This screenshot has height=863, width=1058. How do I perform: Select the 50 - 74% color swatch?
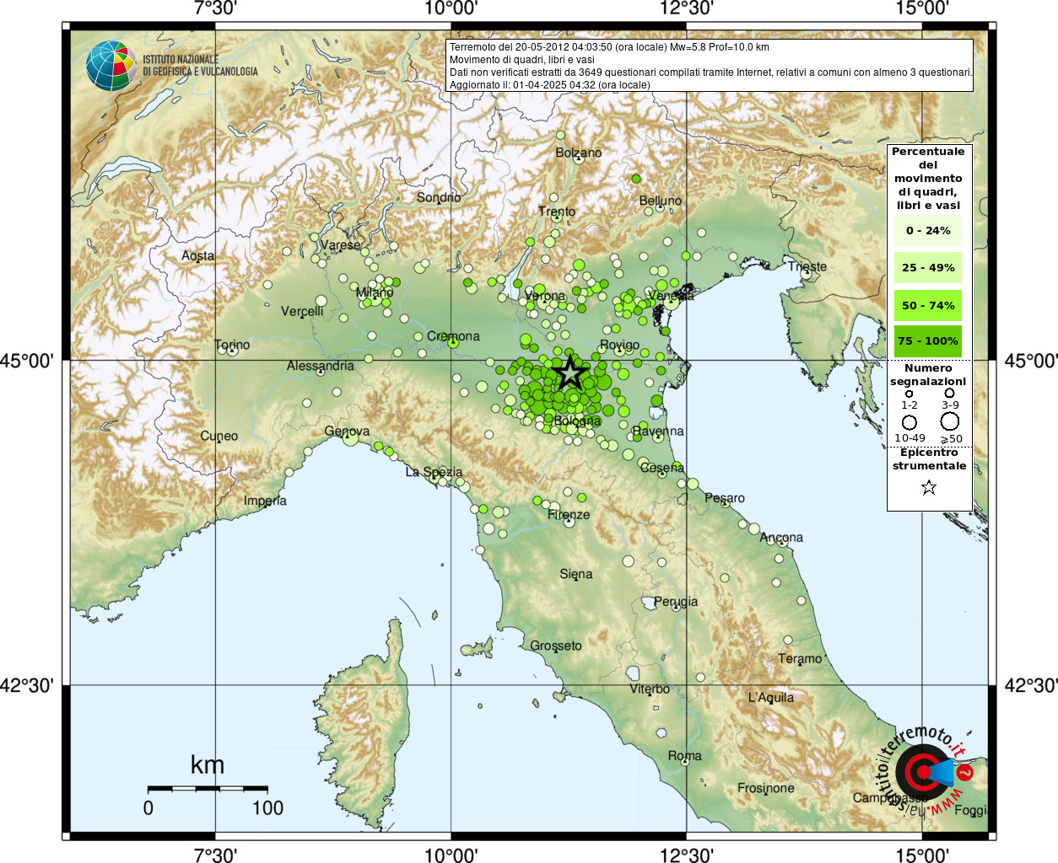click(928, 305)
